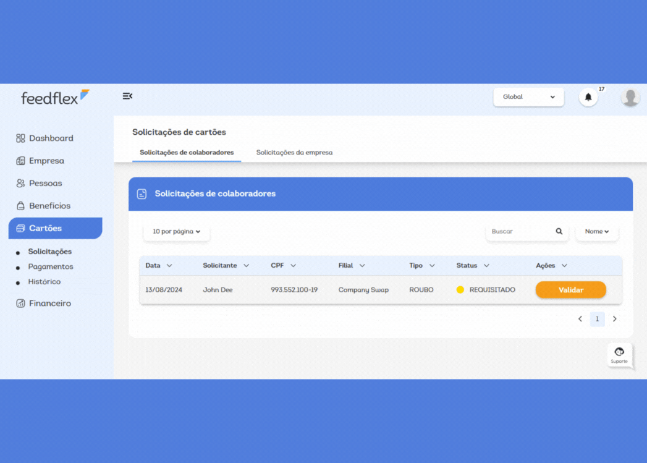Go to previous page arrow
The image size is (647, 463).
pyautogui.click(x=580, y=319)
